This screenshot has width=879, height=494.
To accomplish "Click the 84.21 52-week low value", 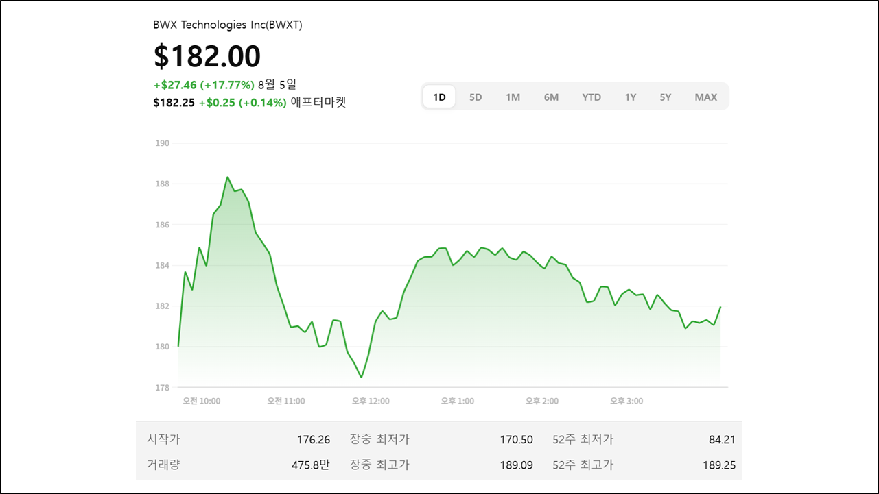I will pos(722,440).
